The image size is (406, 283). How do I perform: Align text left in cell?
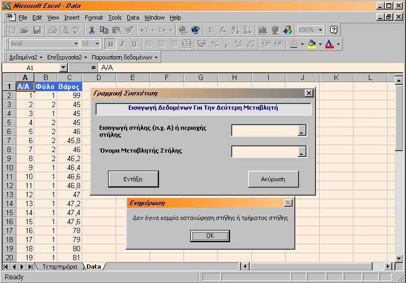click(x=149, y=44)
